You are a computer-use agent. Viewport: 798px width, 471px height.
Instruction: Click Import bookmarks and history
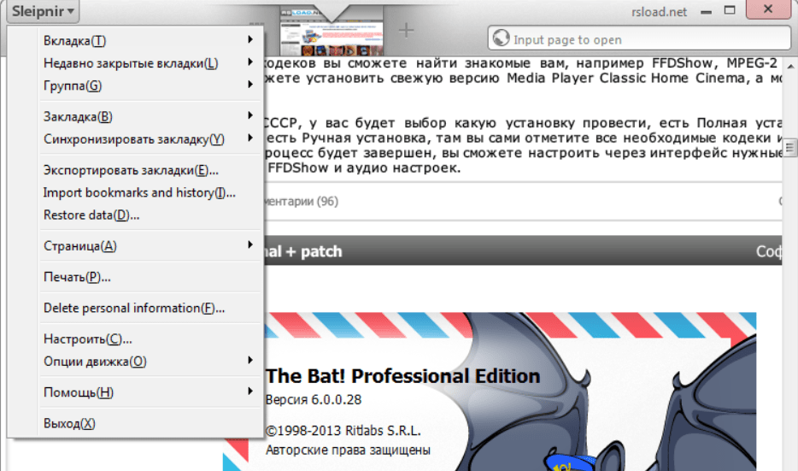(139, 192)
